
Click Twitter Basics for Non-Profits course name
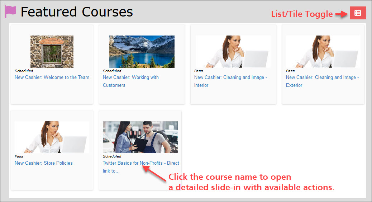(141, 163)
